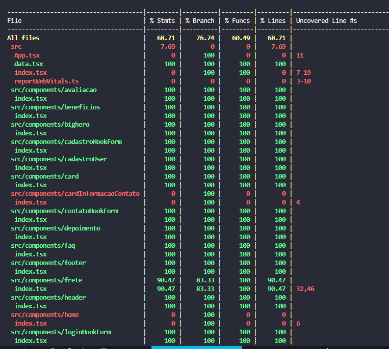Click the 100 branch value for App.tsx
This screenshot has height=349, width=389.
click(x=209, y=55)
